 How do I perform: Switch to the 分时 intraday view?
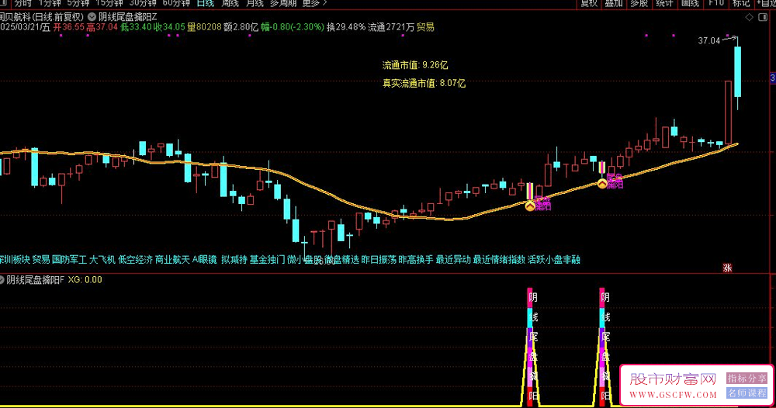click(x=23, y=3)
